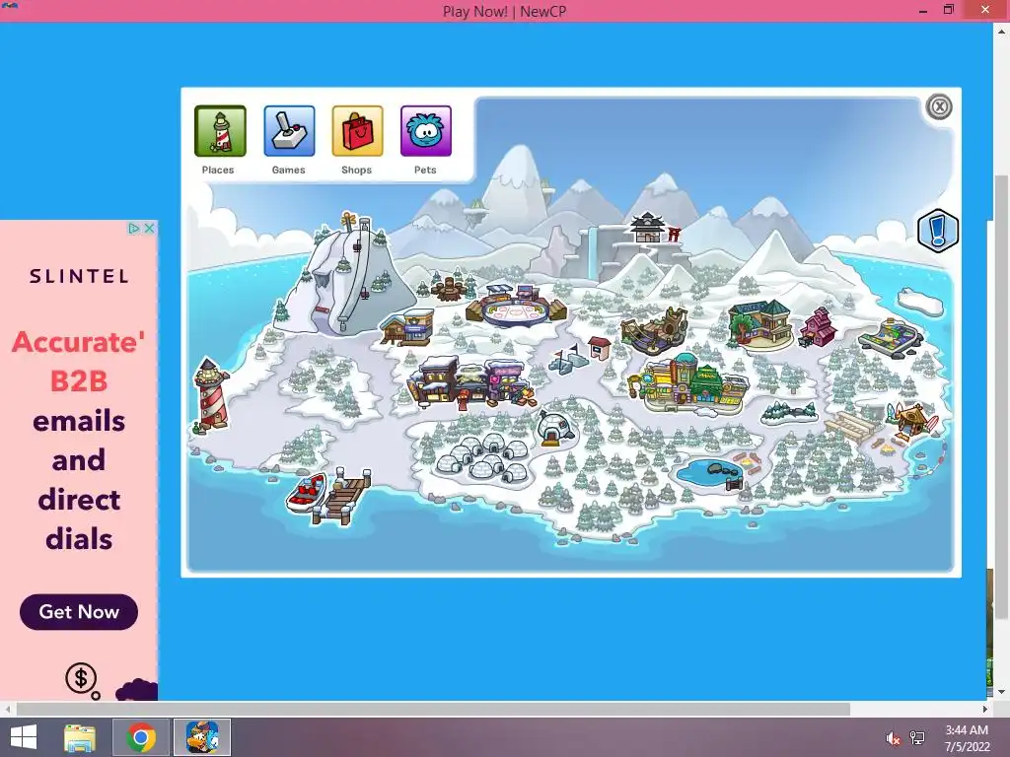This screenshot has height=757, width=1010.
Task: Click the vertical scrollbar down arrow
Action: (1002, 692)
